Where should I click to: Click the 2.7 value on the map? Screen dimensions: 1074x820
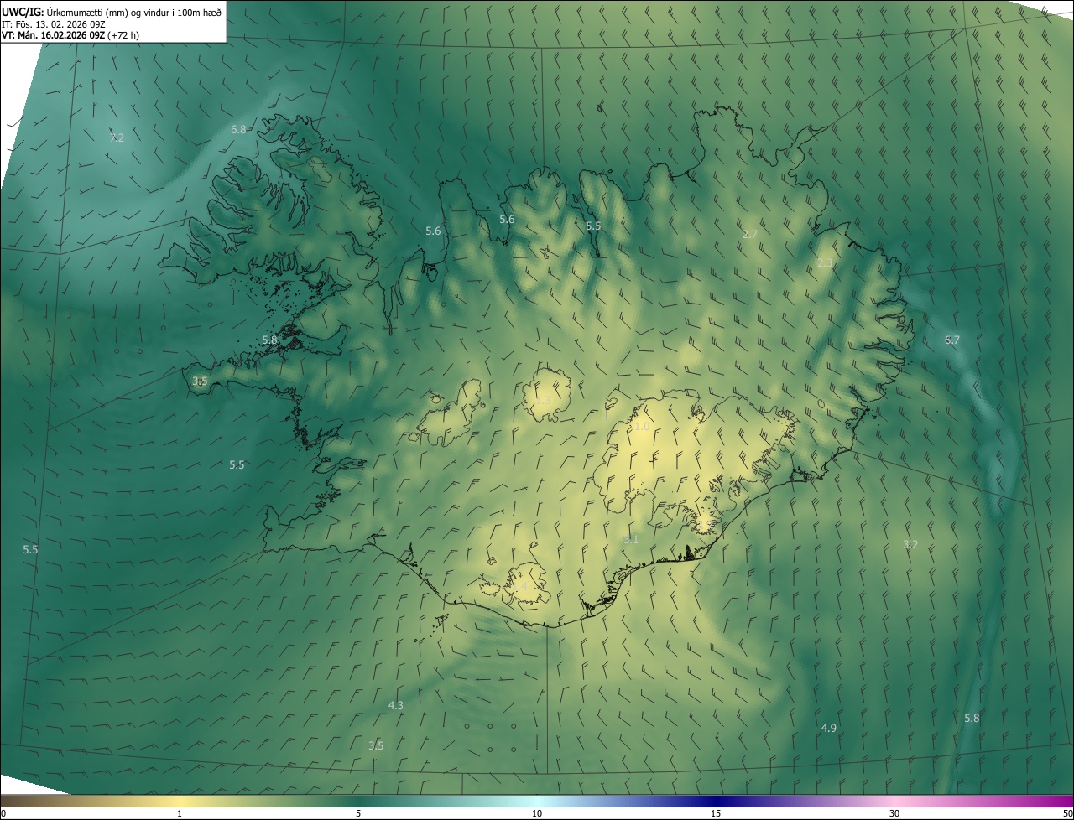(750, 234)
